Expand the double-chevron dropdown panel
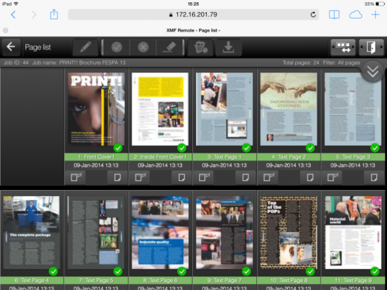Viewport: 387px width, 290px height. [372, 71]
